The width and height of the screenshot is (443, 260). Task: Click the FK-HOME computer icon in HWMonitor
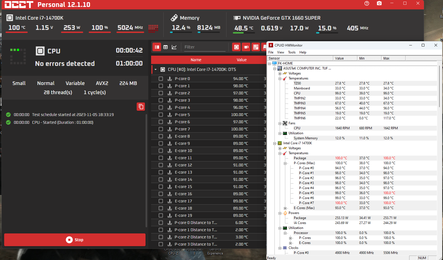tap(274, 63)
